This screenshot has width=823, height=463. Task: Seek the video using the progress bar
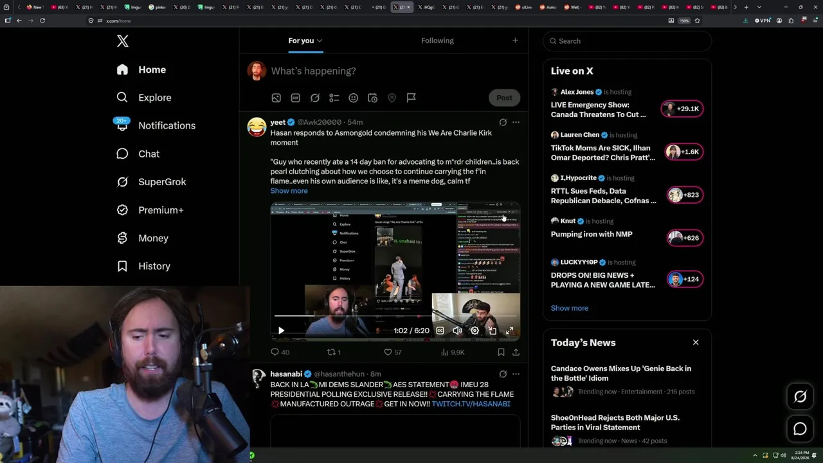[x=395, y=316]
